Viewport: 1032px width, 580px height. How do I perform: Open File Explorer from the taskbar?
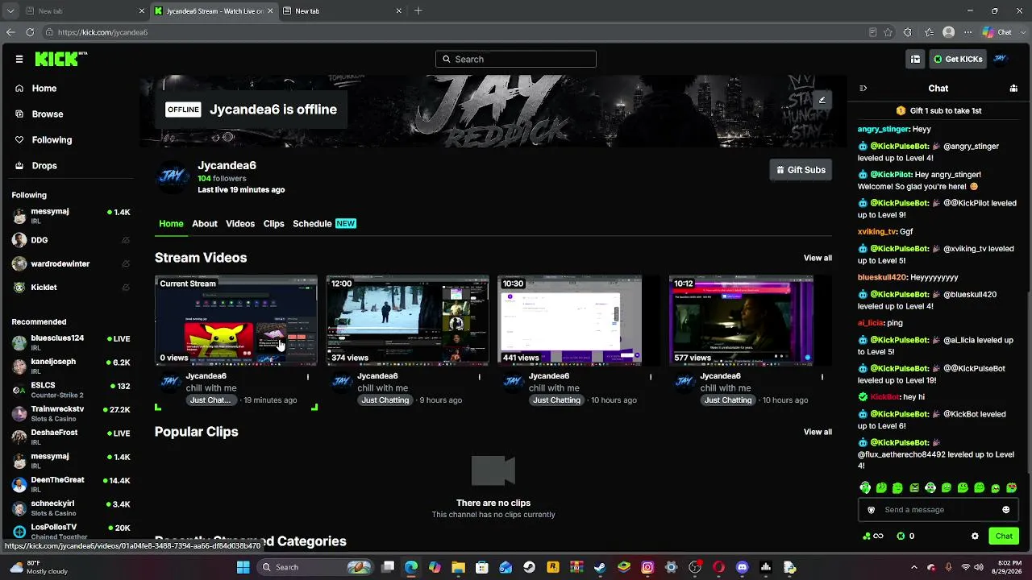pyautogui.click(x=458, y=567)
